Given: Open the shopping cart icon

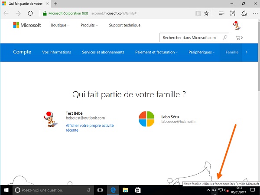Looking at the screenshot, I should pyautogui.click(x=239, y=38).
